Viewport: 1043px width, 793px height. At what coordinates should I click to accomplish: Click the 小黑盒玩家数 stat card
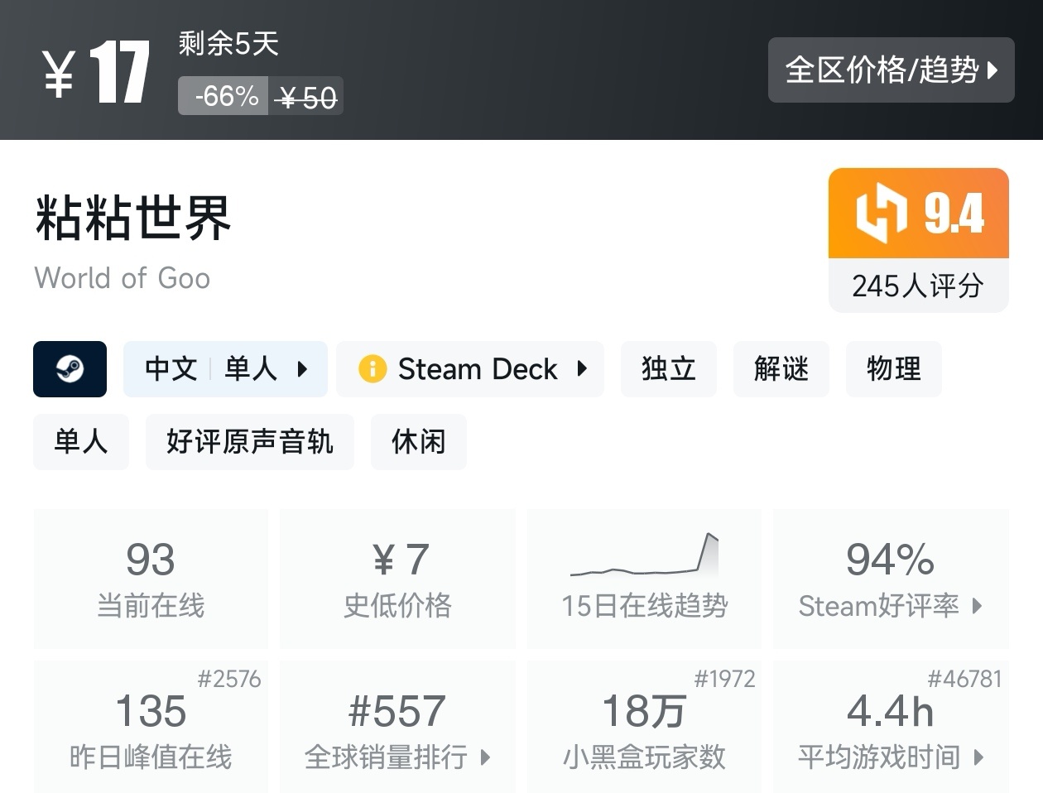click(644, 727)
